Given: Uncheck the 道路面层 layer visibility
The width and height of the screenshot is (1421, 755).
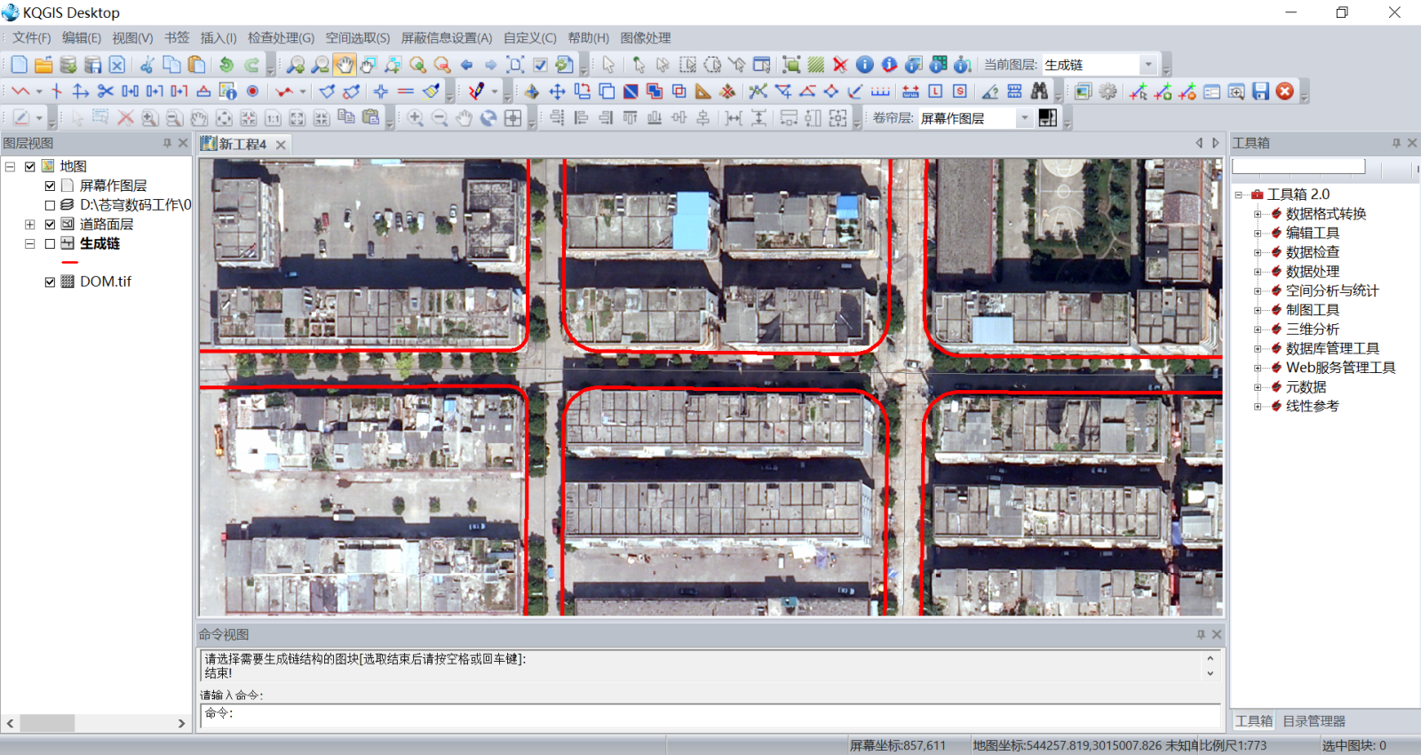Looking at the screenshot, I should click(51, 225).
